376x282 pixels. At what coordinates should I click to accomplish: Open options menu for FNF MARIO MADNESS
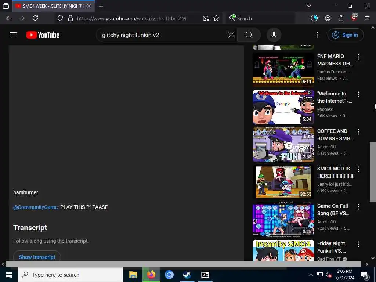358,57
